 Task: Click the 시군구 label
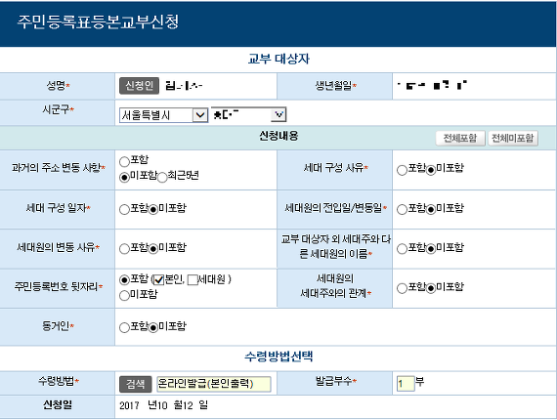coord(58,109)
